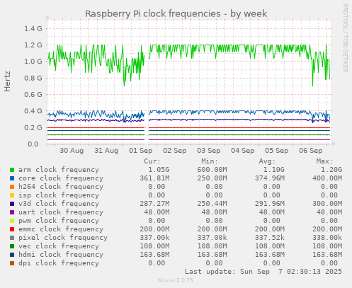Screen dimensions: 352x288
Task: Click the vec clock frequency dark green swatch
Action: [x=12, y=246]
